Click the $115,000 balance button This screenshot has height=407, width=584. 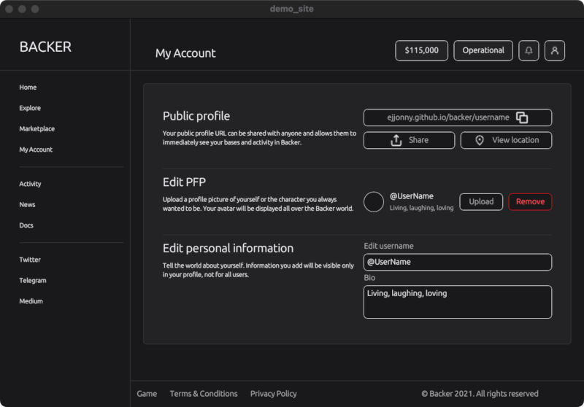click(x=421, y=51)
